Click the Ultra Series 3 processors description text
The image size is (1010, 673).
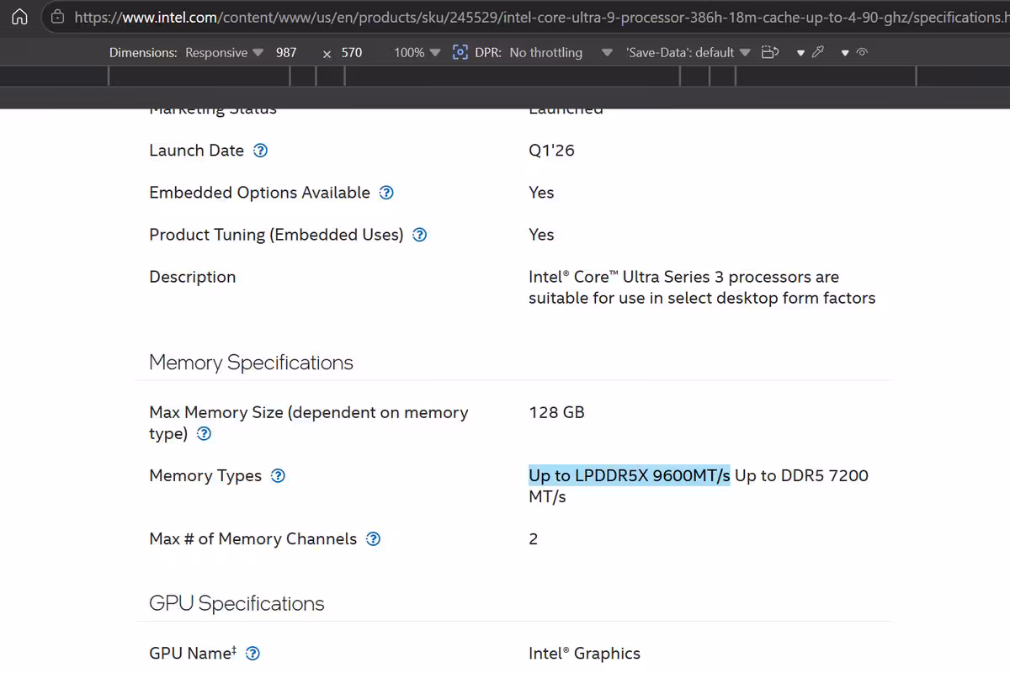(702, 288)
